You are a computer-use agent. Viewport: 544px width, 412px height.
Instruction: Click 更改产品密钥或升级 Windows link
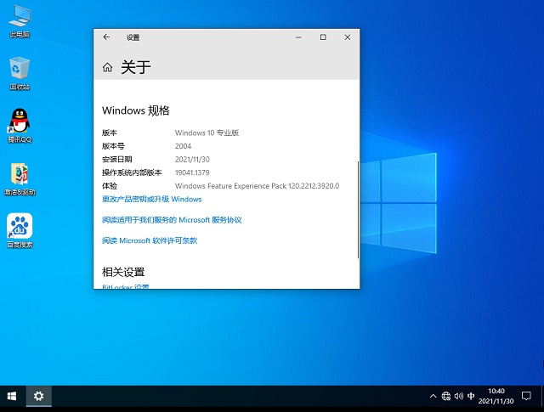[152, 199]
